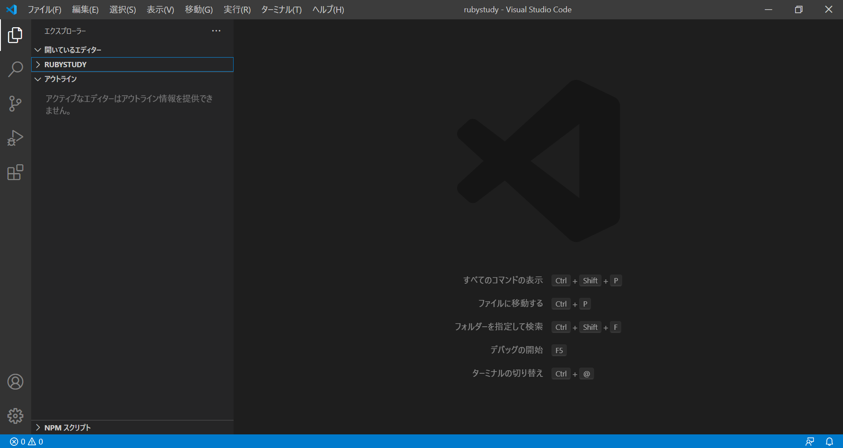Open the Accounts icon in activity bar
The height and width of the screenshot is (448, 843).
point(15,382)
